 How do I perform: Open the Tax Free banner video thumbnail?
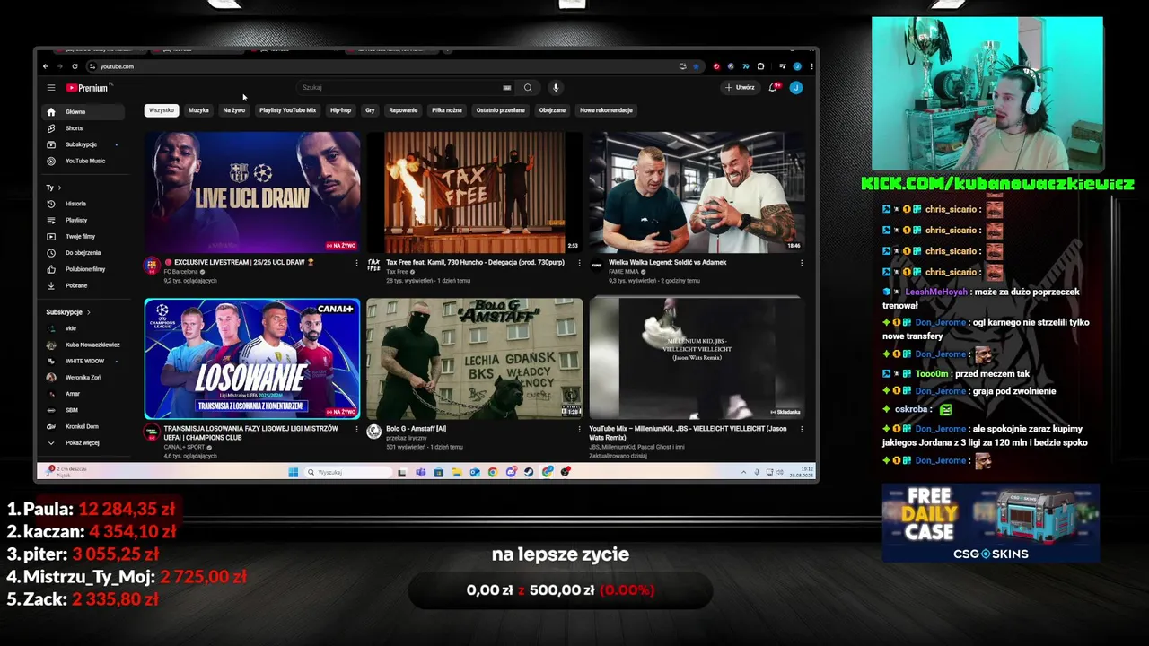(x=475, y=193)
